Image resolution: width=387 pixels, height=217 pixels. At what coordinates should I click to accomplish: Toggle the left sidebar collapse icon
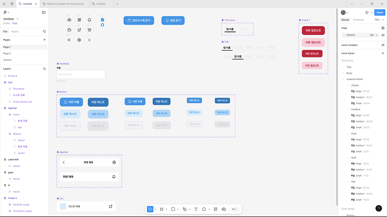(44, 13)
